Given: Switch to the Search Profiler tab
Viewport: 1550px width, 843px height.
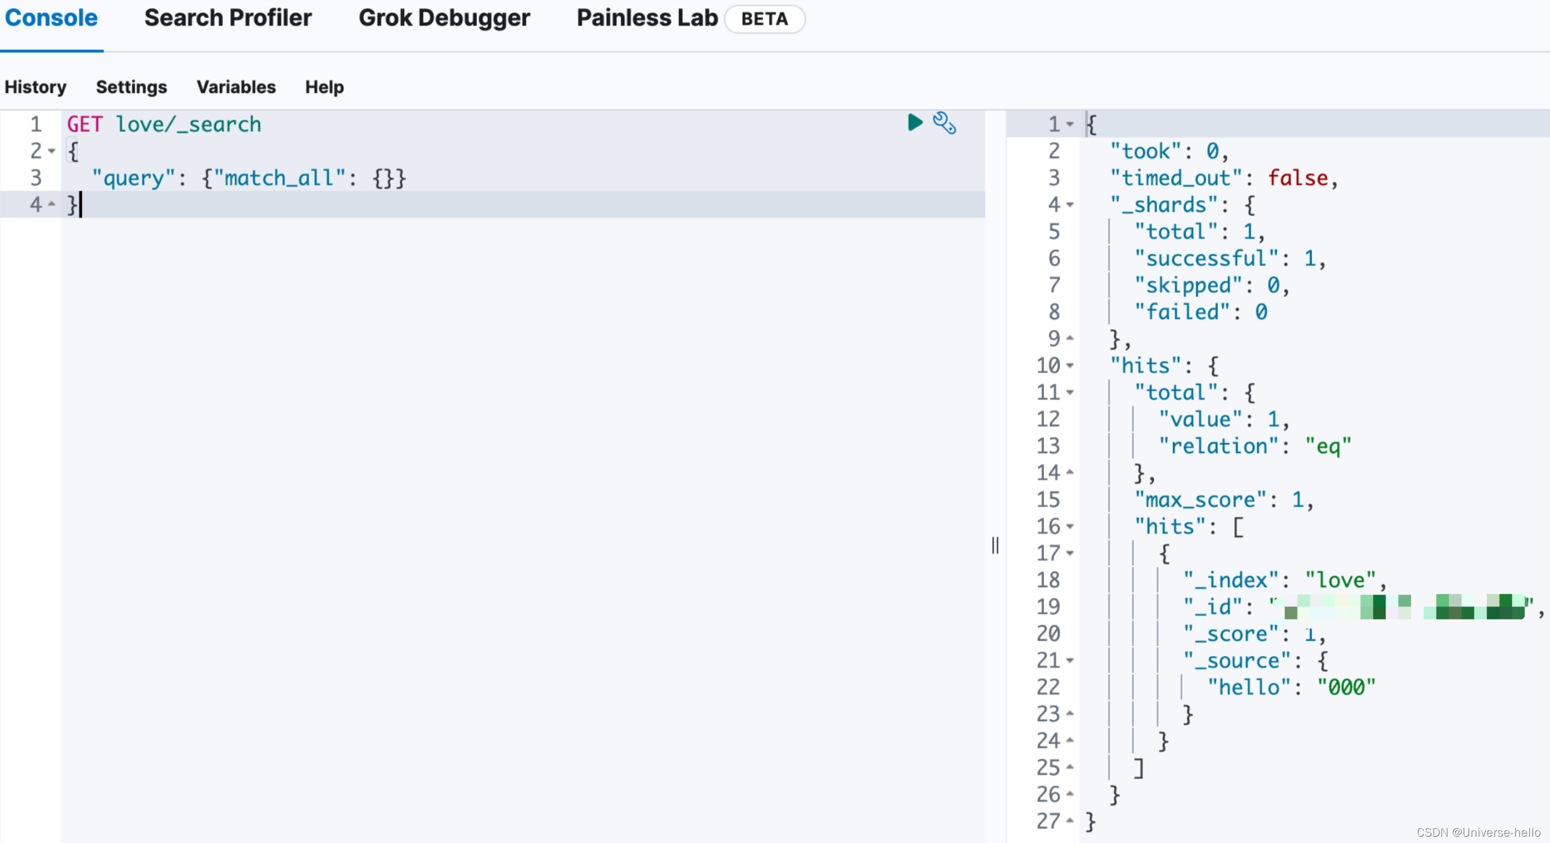Looking at the screenshot, I should (227, 18).
